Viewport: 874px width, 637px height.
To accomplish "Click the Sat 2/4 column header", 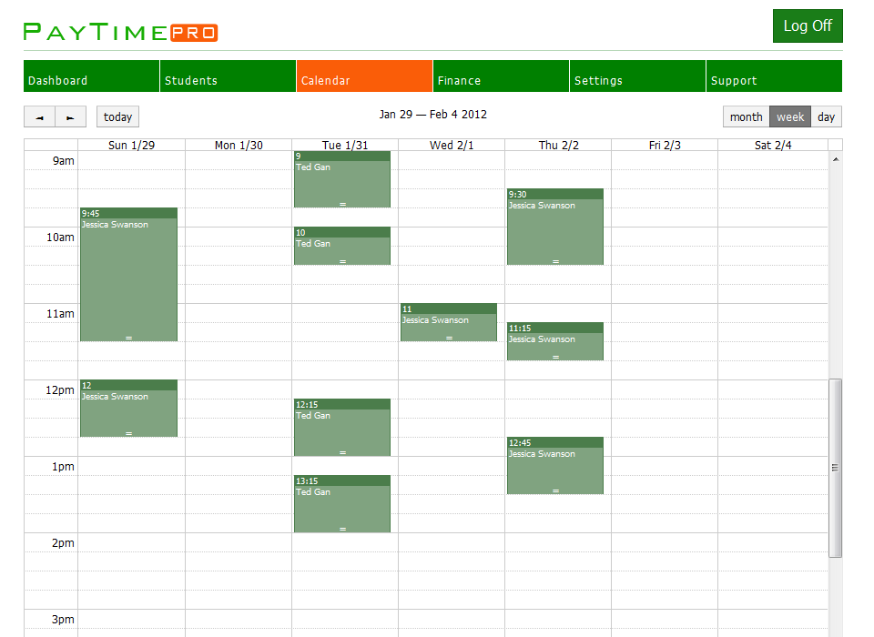I will (x=773, y=145).
